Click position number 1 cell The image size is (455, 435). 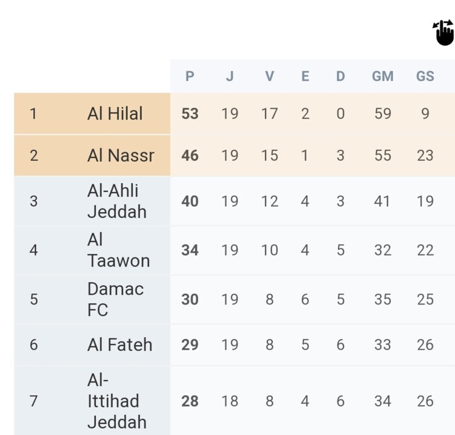point(33,114)
